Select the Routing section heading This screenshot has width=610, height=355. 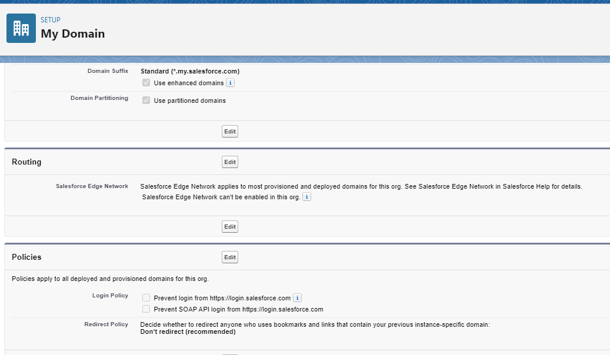[x=26, y=162]
